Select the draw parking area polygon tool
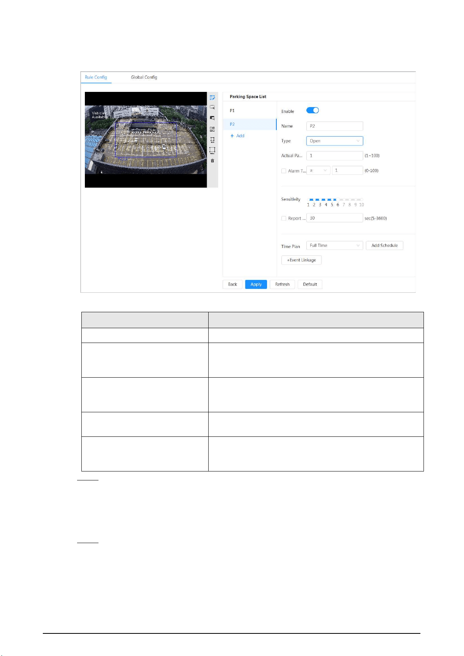The width and height of the screenshot is (464, 656). (x=212, y=98)
